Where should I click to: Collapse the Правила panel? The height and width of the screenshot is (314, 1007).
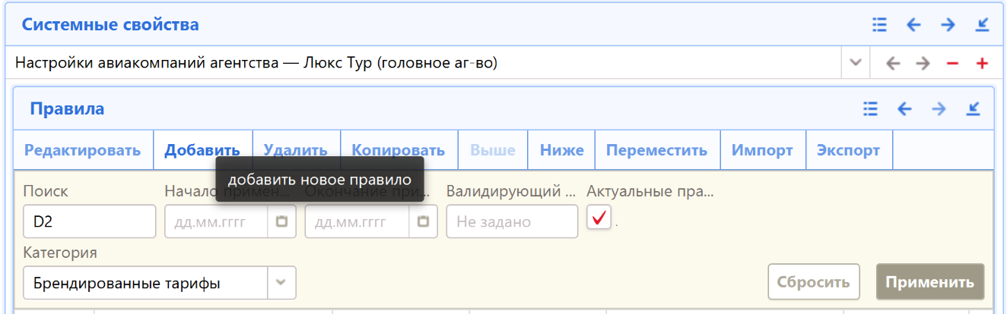coord(973,109)
